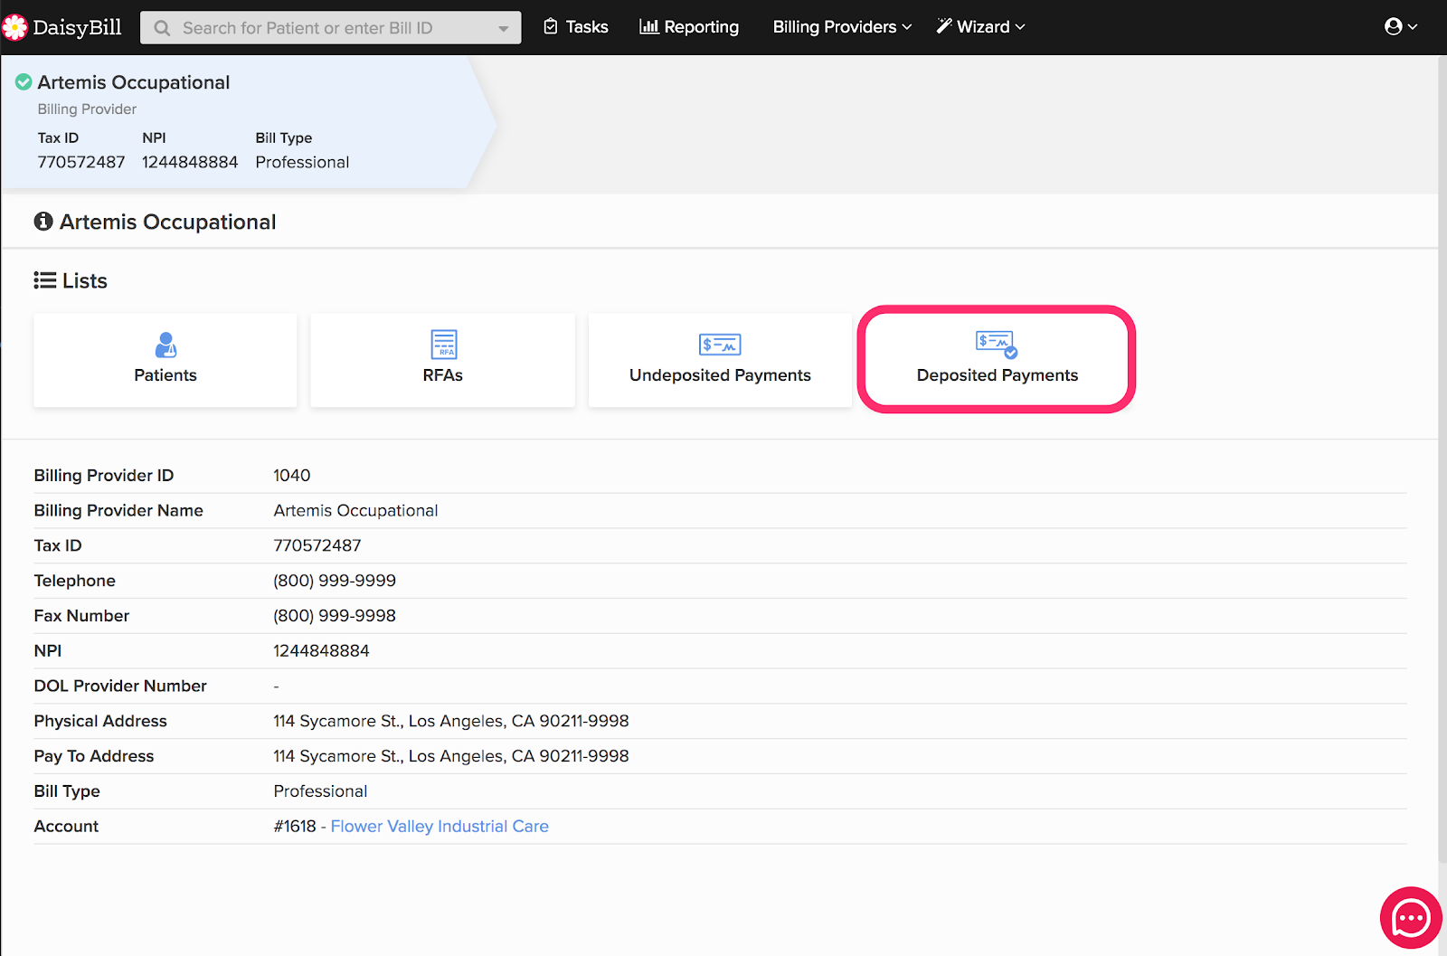Click the info icon beside Artemis Occupational
The width and height of the screenshot is (1447, 956).
(x=43, y=222)
